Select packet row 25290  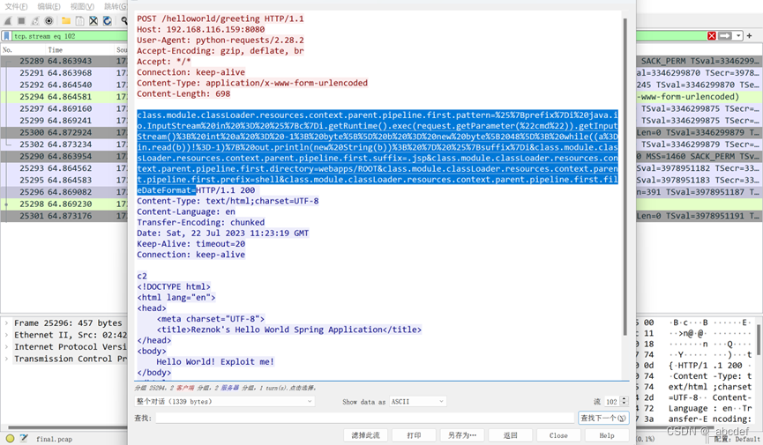[x=64, y=156]
